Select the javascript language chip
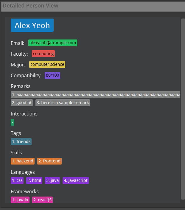 [x=76, y=181]
